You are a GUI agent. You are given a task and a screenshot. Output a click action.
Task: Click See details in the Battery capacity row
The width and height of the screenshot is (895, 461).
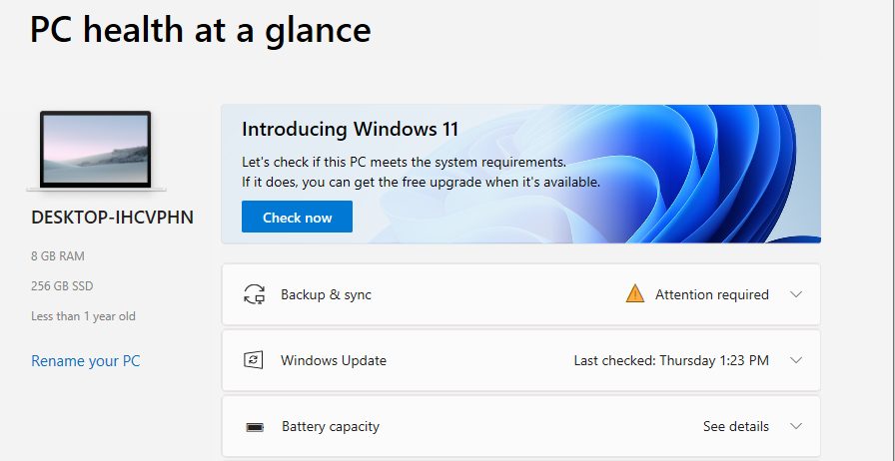point(736,427)
